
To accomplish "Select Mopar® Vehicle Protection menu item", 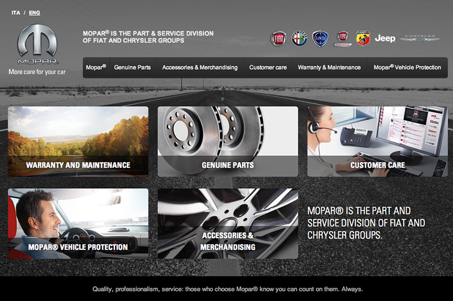I will (x=407, y=67).
